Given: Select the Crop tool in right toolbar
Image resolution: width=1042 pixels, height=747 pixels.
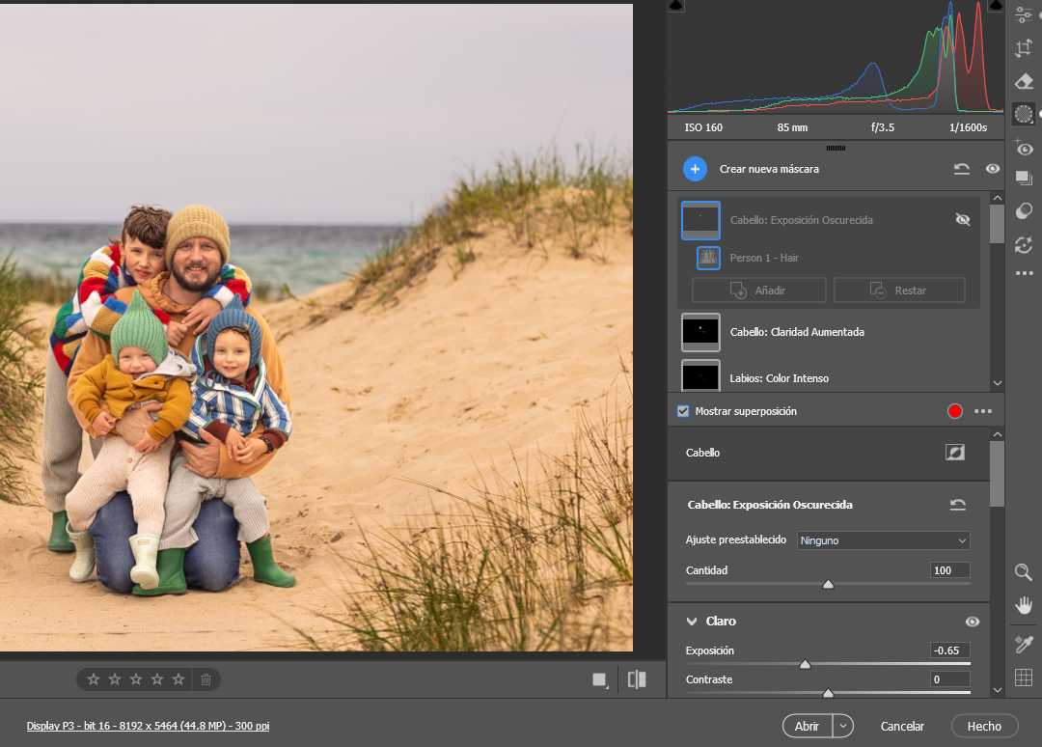Looking at the screenshot, I should click(x=1024, y=48).
